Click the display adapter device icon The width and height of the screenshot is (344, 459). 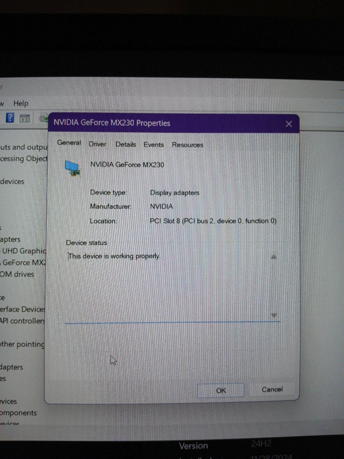tap(73, 169)
